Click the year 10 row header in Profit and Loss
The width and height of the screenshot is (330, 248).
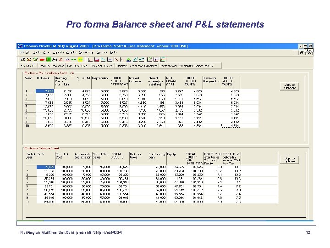coord(31,126)
